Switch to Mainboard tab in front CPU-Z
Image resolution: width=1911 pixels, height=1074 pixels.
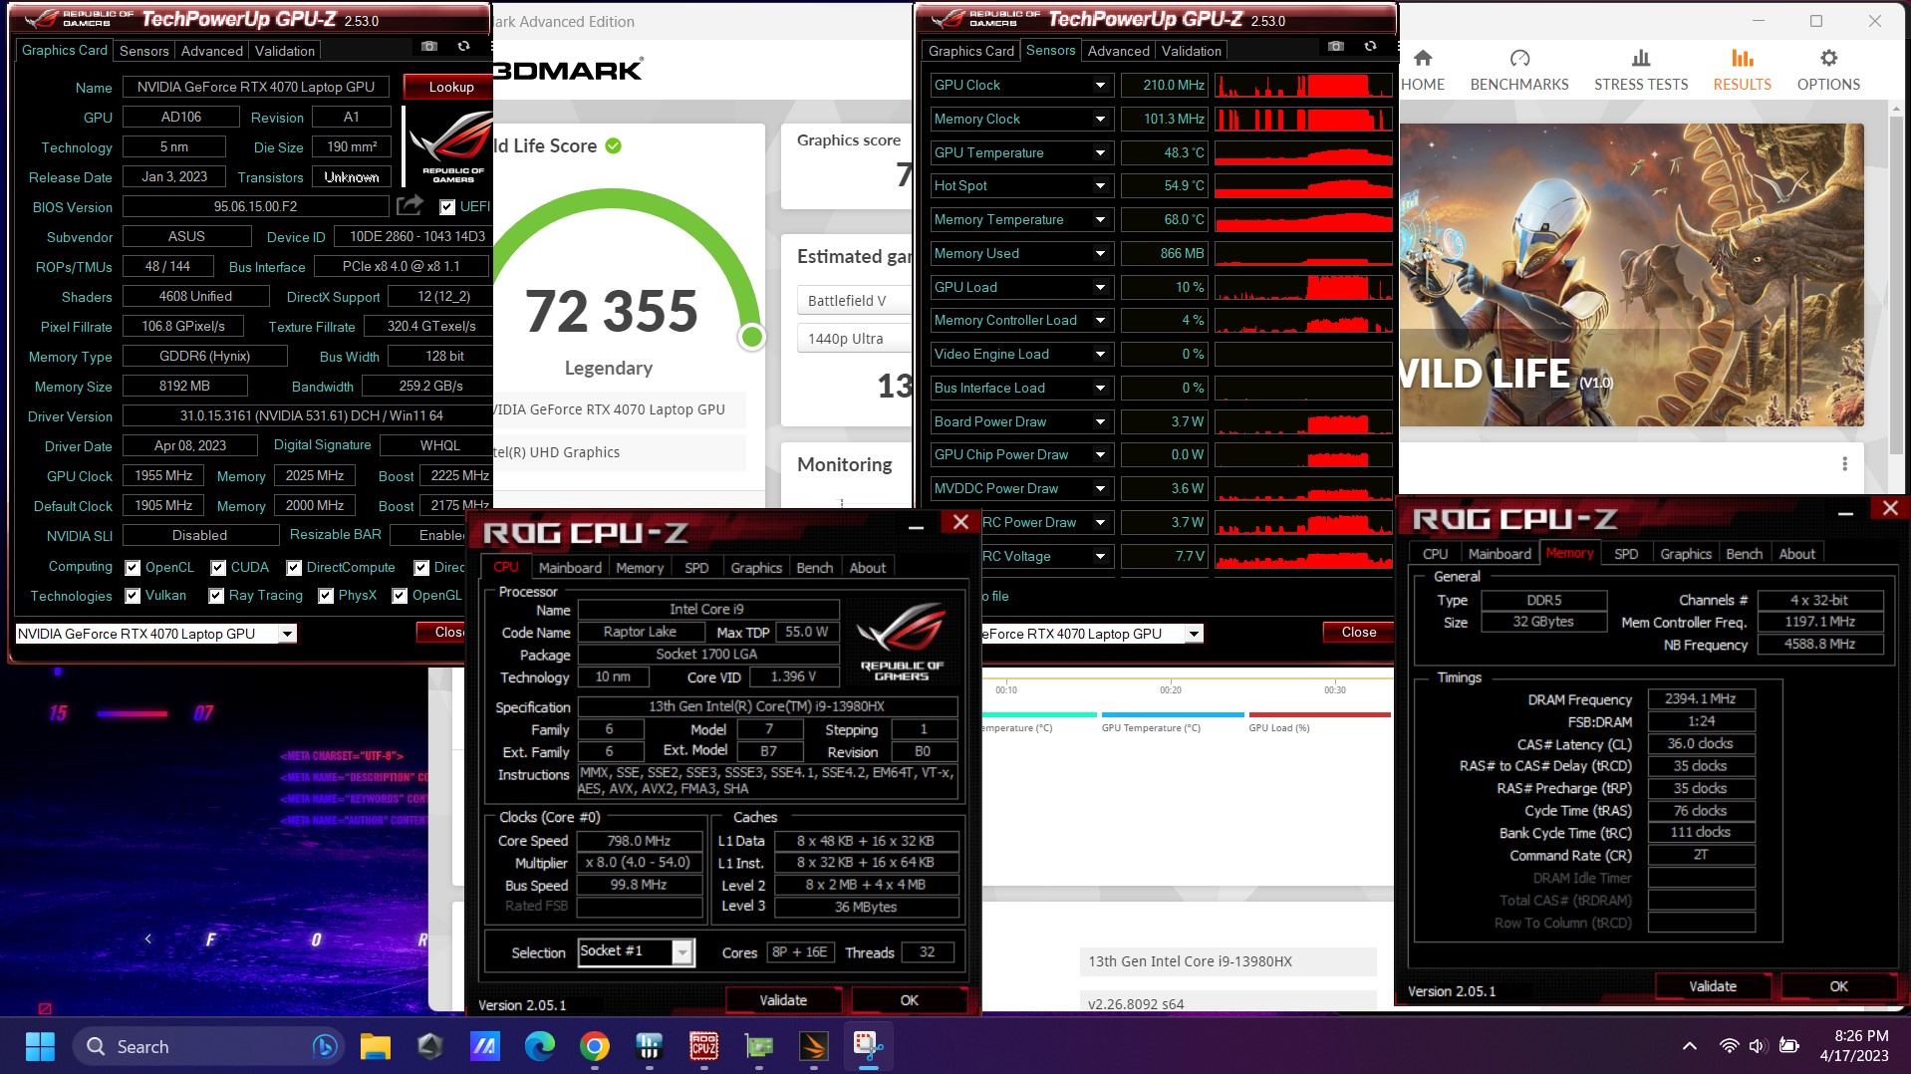pyautogui.click(x=570, y=568)
